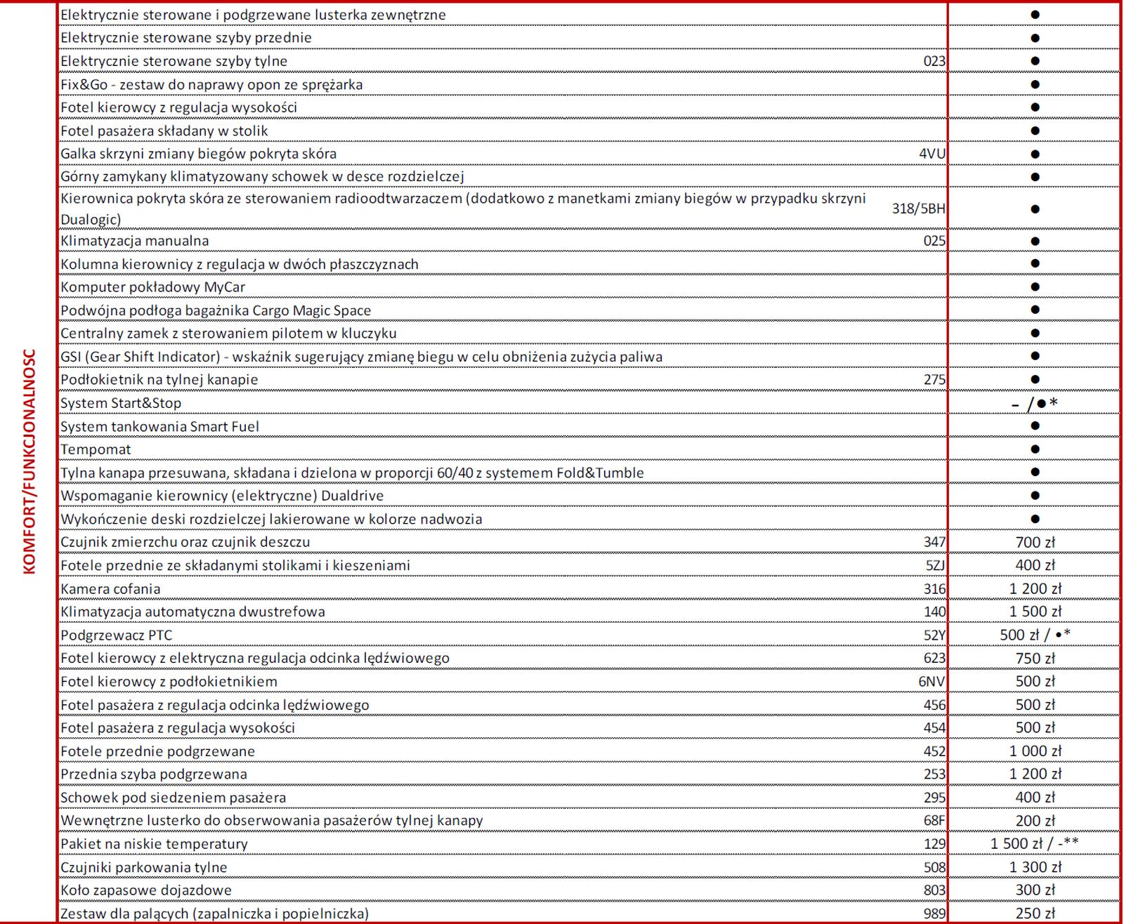Select the Koło zapasowe dojazdowe entry
Screen dimensions: 1124x924
click(x=146, y=890)
